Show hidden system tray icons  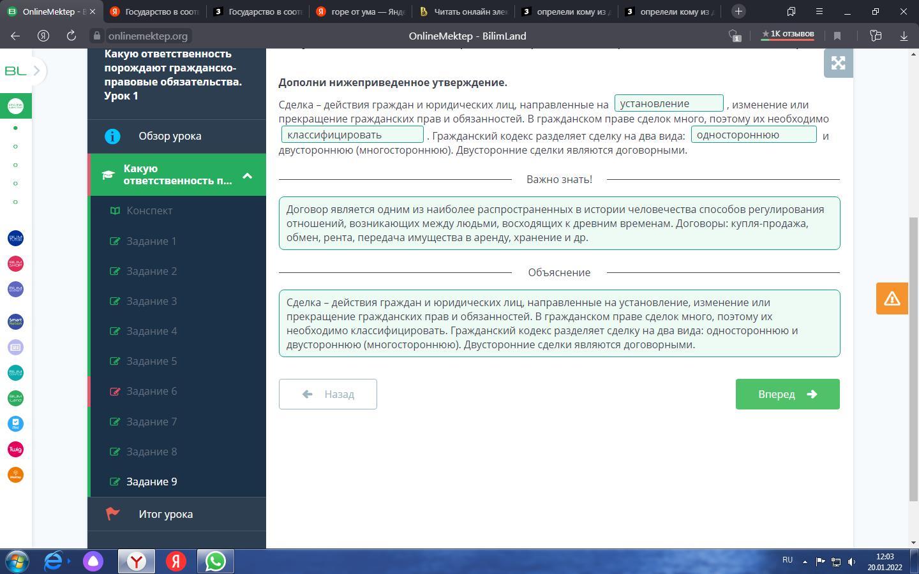[x=805, y=562]
